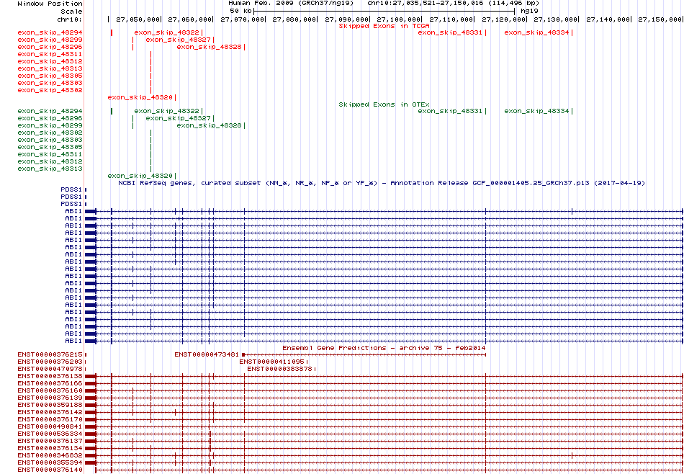The image size is (684, 474).
Task: Click the ENST00000355394 transcript label
Action: click(x=50, y=462)
